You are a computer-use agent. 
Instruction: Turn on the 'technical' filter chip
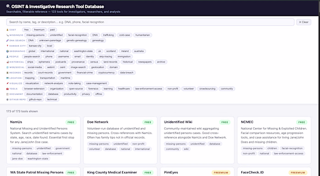click(52, 99)
